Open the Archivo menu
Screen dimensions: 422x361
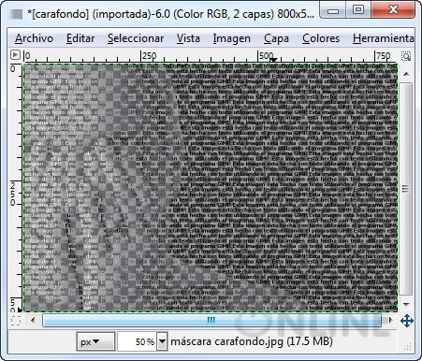(34, 38)
